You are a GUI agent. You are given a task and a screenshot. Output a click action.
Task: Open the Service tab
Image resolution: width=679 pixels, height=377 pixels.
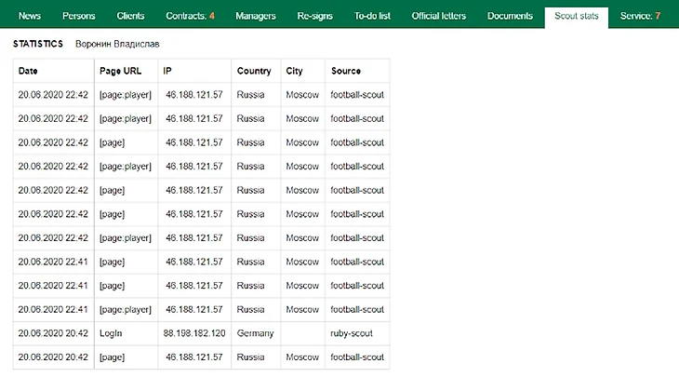640,16
